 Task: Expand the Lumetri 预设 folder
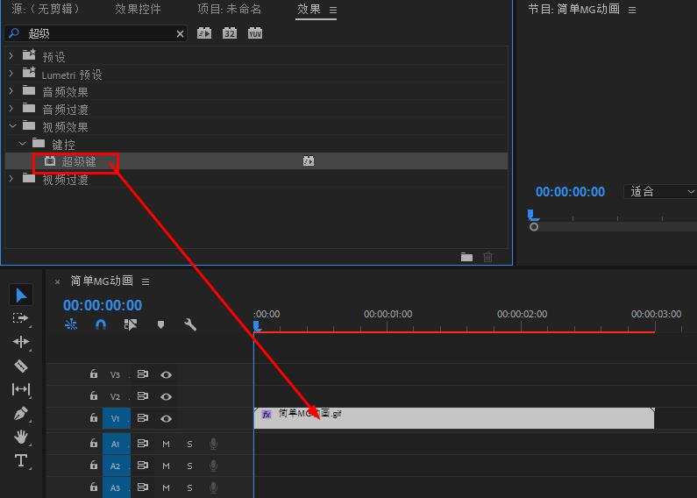(11, 74)
